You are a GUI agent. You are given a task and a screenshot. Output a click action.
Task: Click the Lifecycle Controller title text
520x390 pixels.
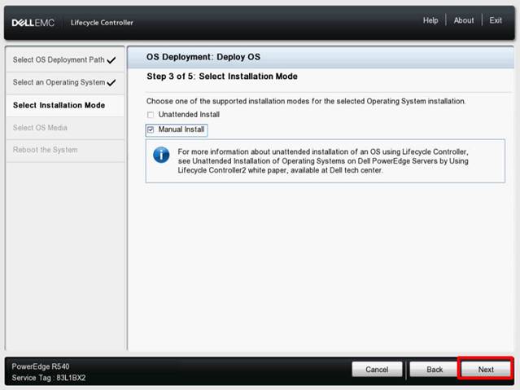pos(102,23)
